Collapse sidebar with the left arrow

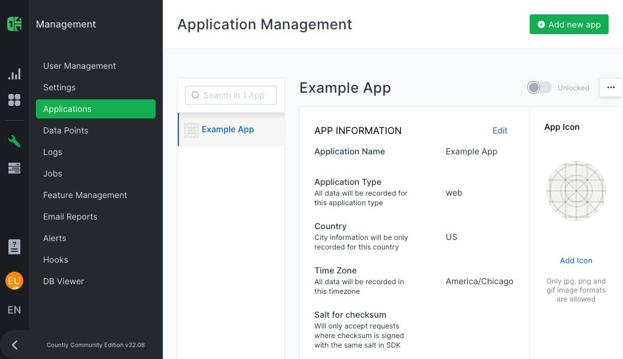(x=15, y=345)
